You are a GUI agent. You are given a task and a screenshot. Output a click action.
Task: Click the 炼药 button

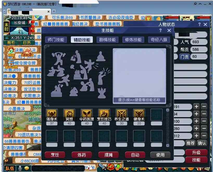[82, 155]
